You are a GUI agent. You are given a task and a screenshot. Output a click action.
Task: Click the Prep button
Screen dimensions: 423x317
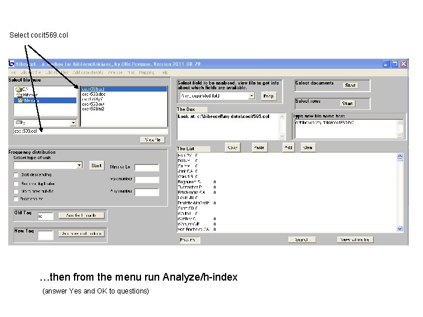click(268, 96)
